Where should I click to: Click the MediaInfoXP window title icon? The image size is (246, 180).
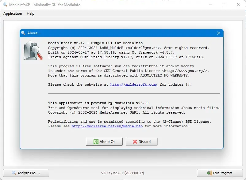click(5, 5)
